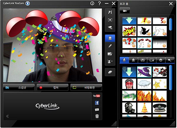
Task: Close the 효과 룸 effects panel
Action: (171, 4)
